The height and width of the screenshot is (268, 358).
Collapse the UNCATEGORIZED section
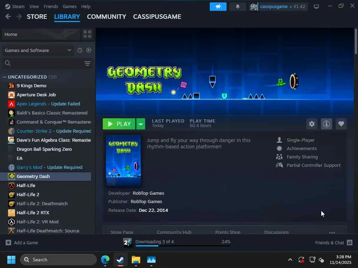point(5,77)
